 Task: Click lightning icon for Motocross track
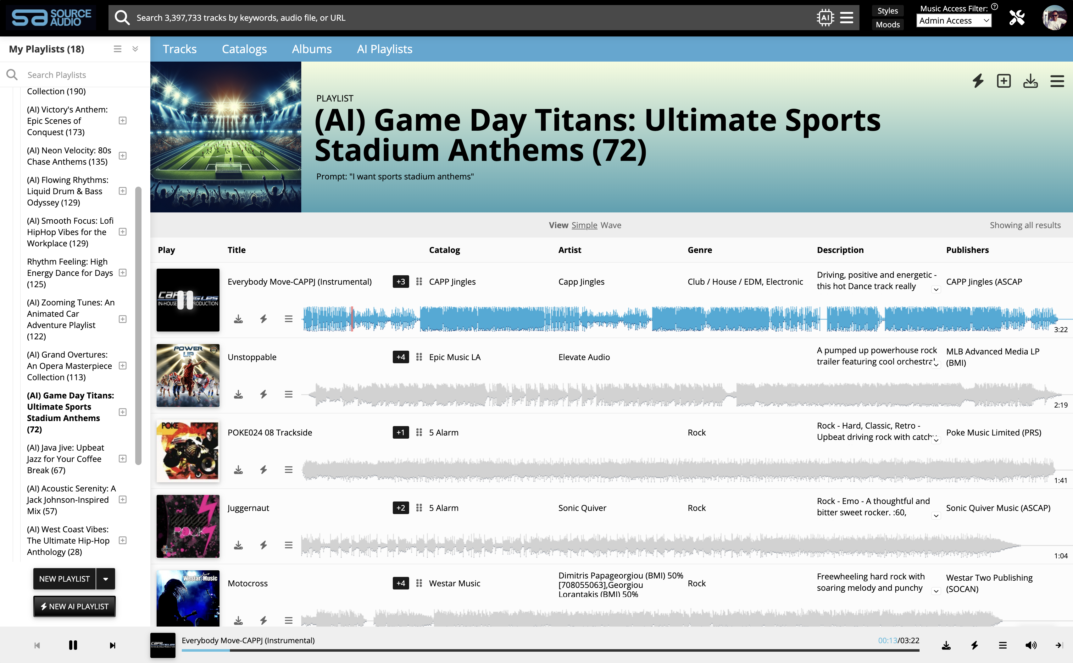point(263,621)
